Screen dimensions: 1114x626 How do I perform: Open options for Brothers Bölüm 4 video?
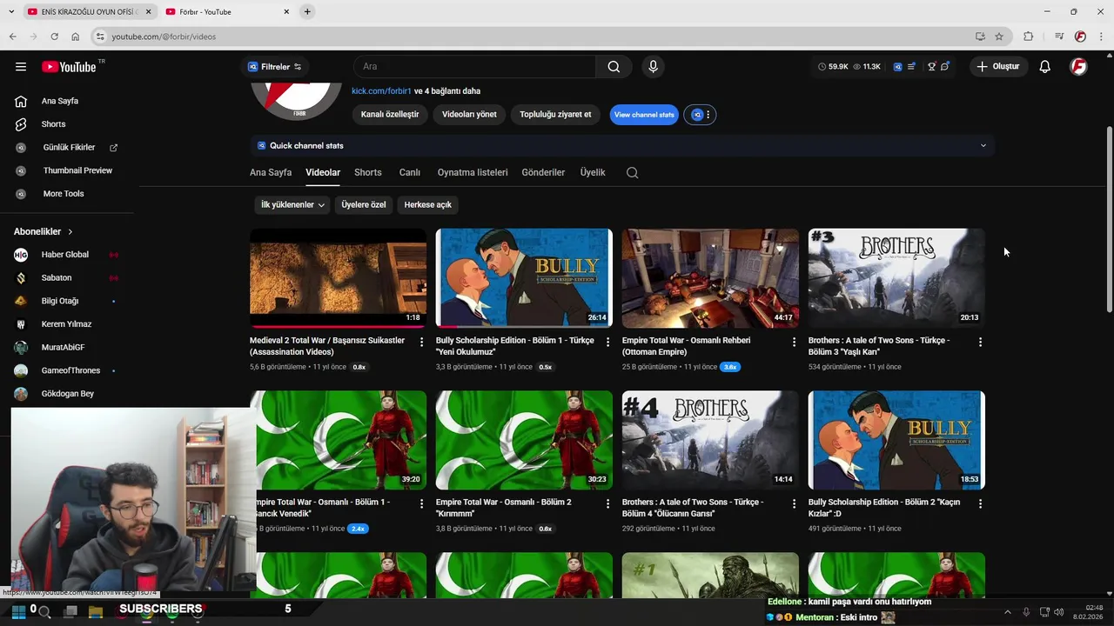click(794, 504)
